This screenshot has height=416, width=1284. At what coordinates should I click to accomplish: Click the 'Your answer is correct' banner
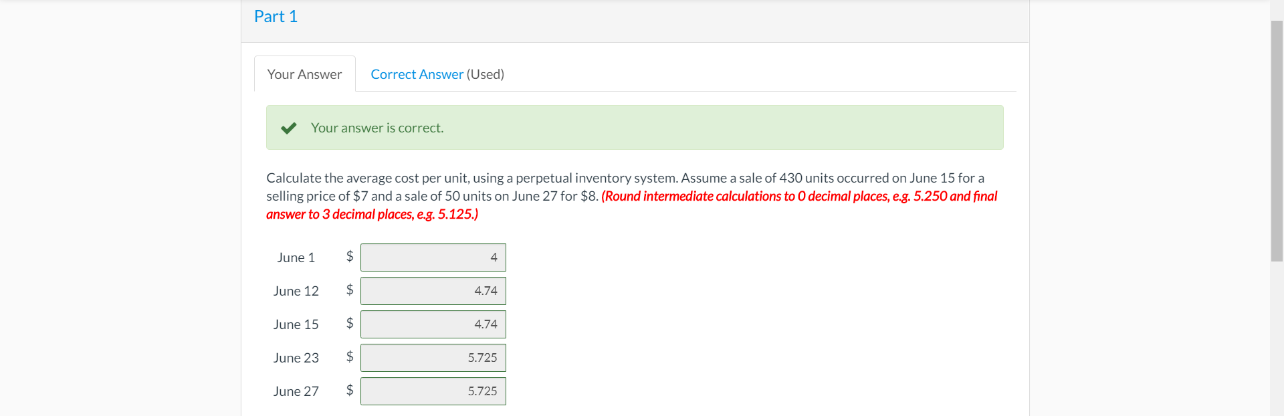point(635,127)
